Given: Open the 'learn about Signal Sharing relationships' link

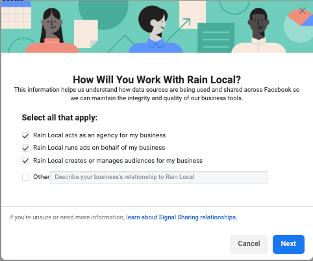Looking at the screenshot, I should 182,217.
